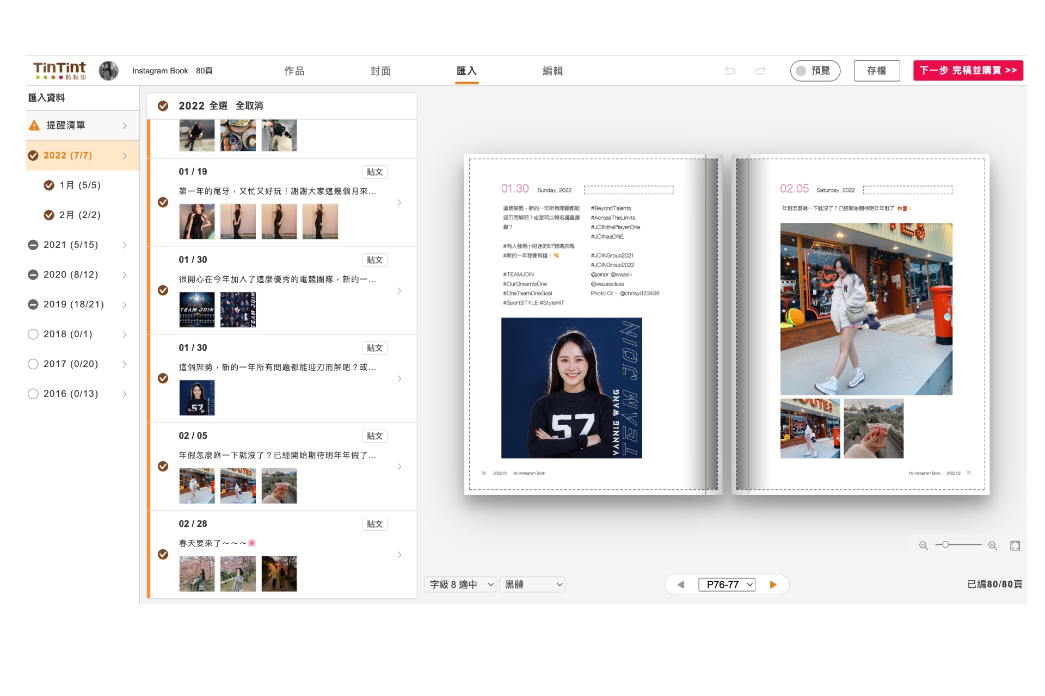Viewport: 1045px width, 696px height.
Task: Click the first thumbnail of 02/28 post
Action: point(197,574)
